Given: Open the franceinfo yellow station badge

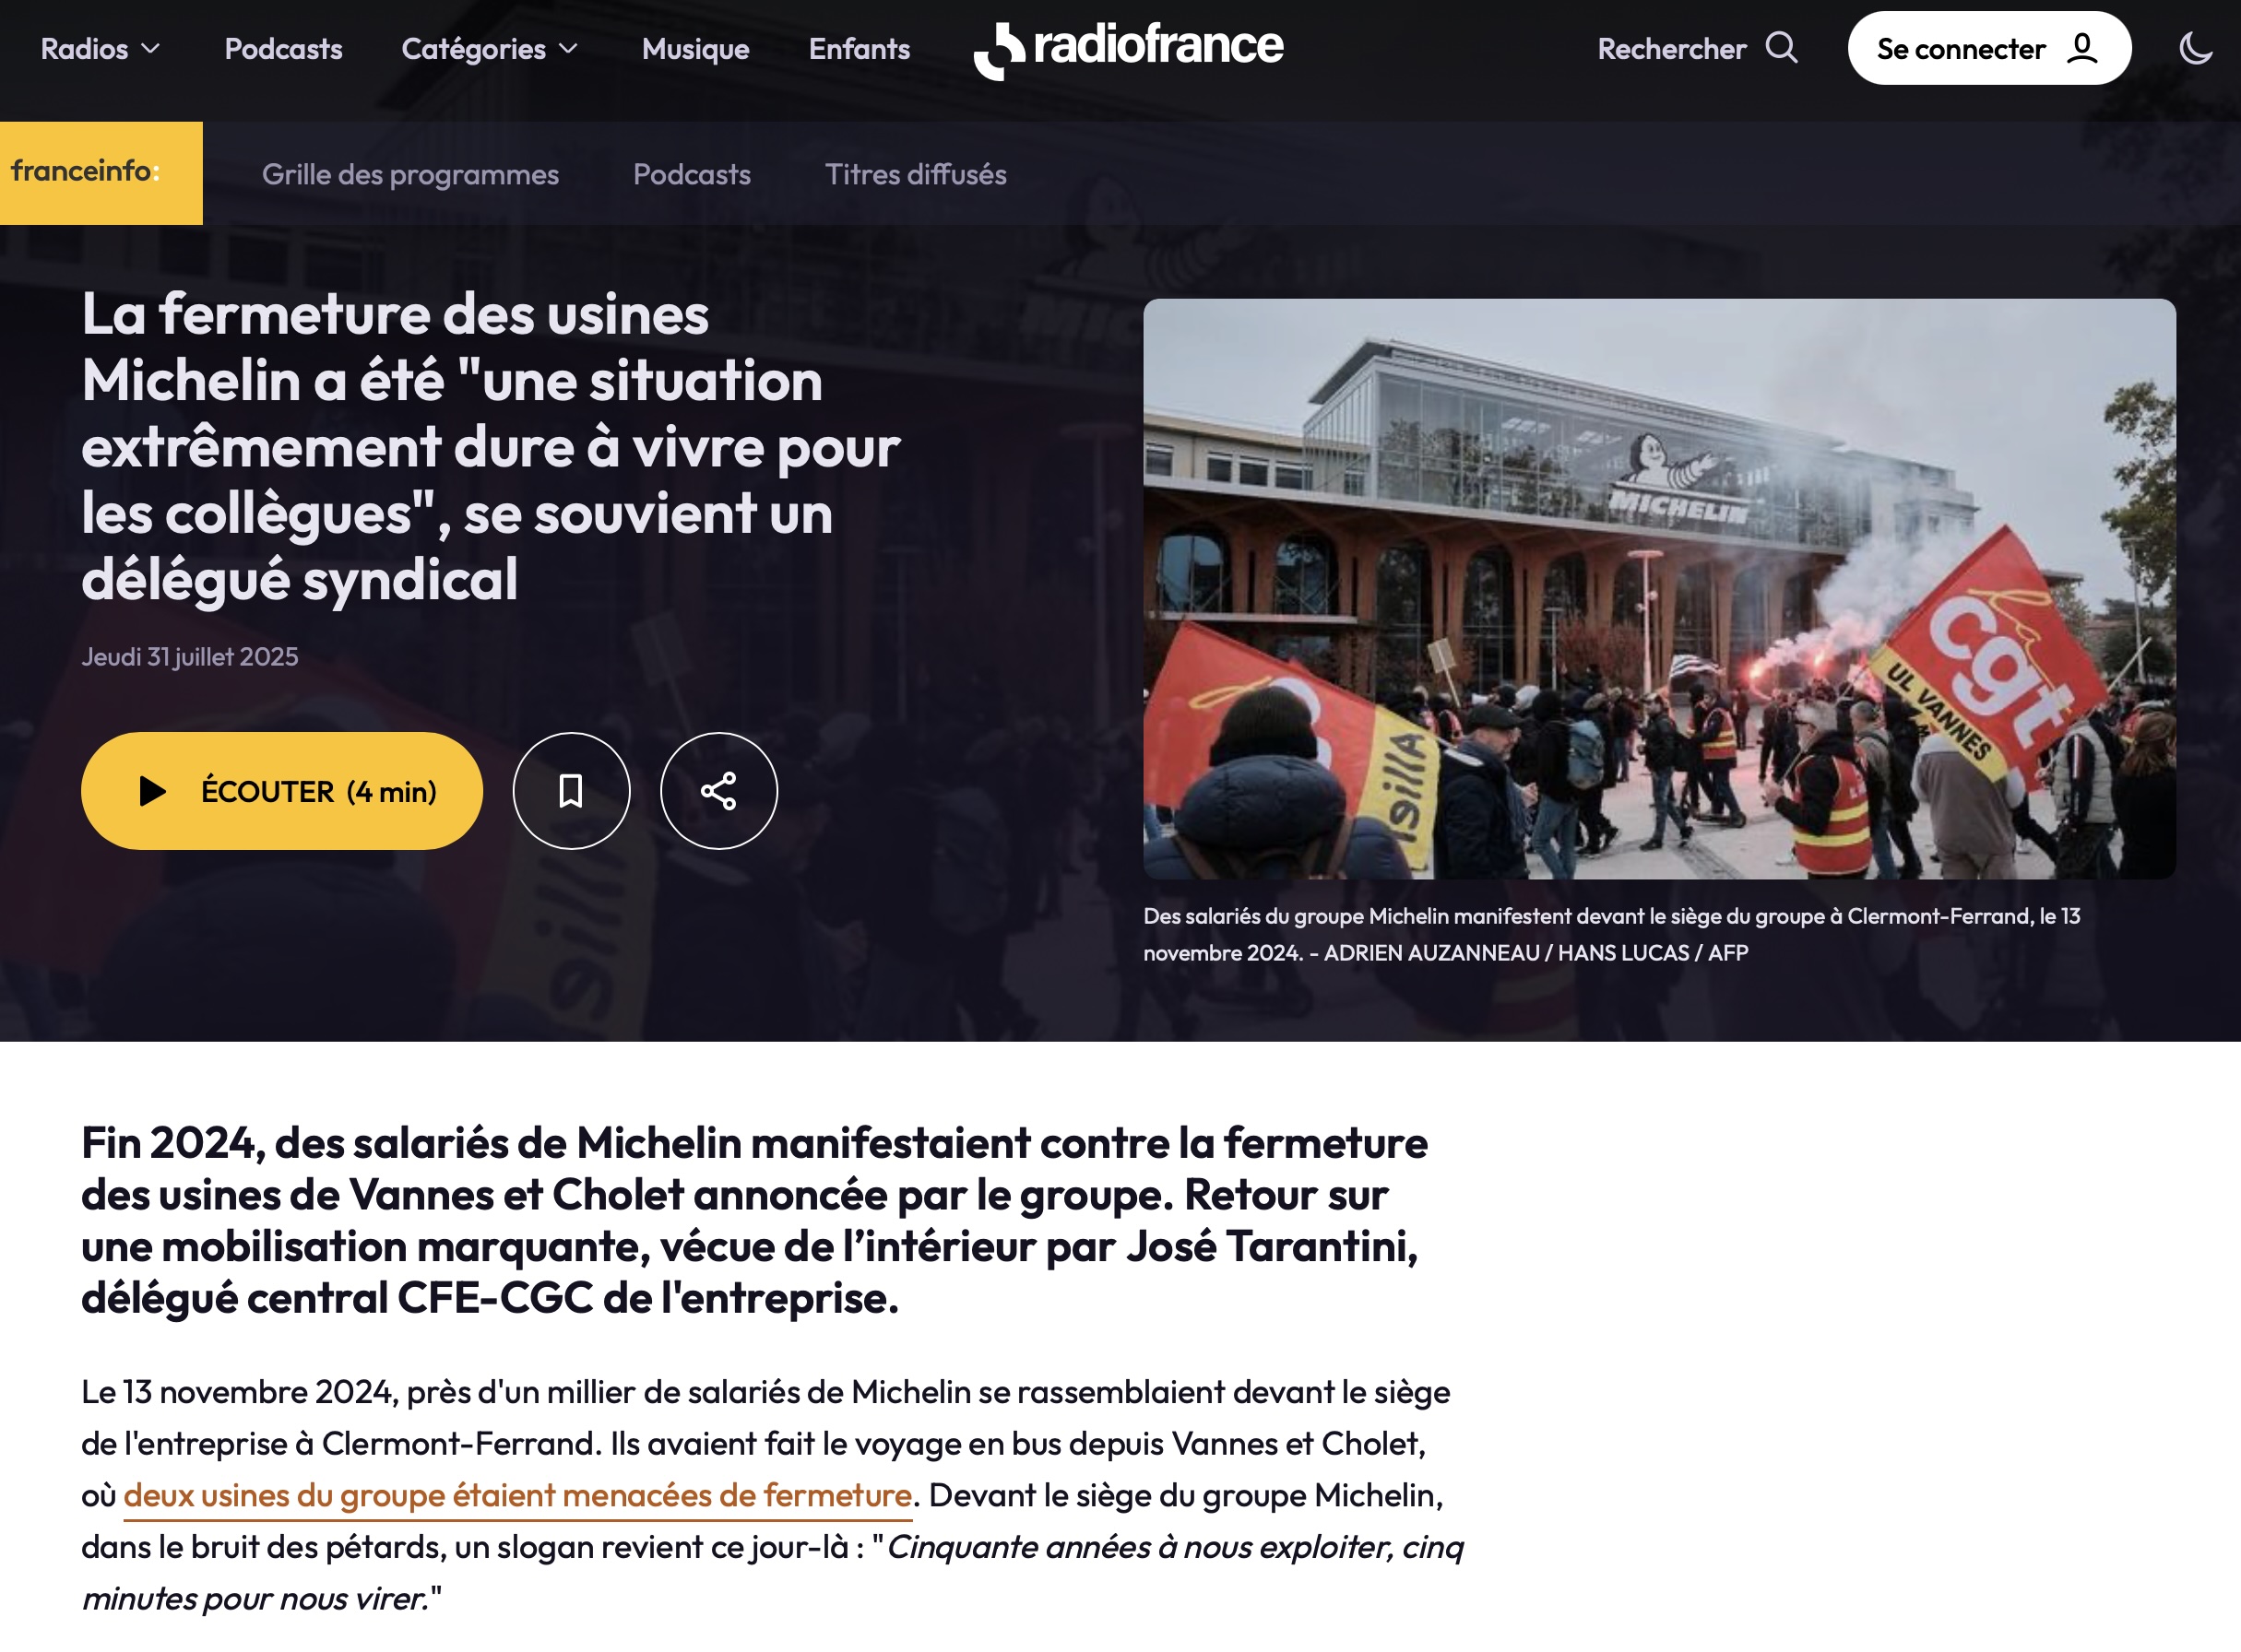Looking at the screenshot, I should [x=101, y=173].
